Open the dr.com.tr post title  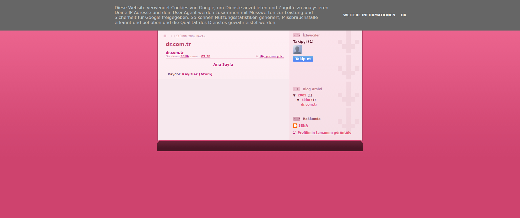[x=178, y=44]
